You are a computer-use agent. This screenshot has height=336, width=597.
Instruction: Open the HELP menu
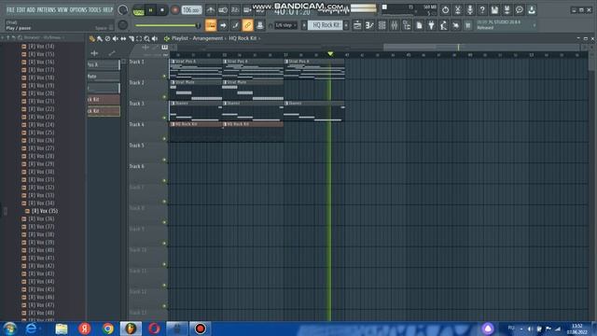coord(108,10)
